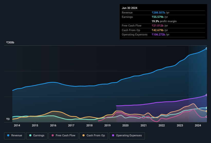Viewport: 211px width, 143px height.
Task: Click the Earnings row label in tooltip
Action: [127, 17]
